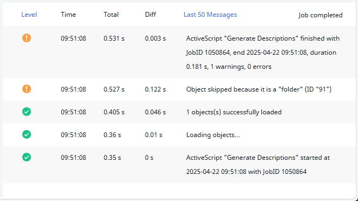Click warning icon on finished-job message row

click(x=27, y=38)
